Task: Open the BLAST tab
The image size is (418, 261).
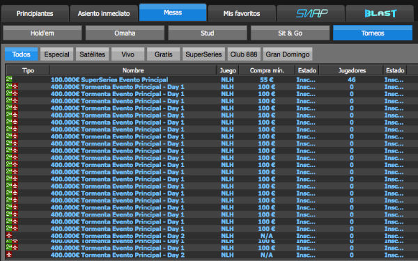Action: [380, 13]
